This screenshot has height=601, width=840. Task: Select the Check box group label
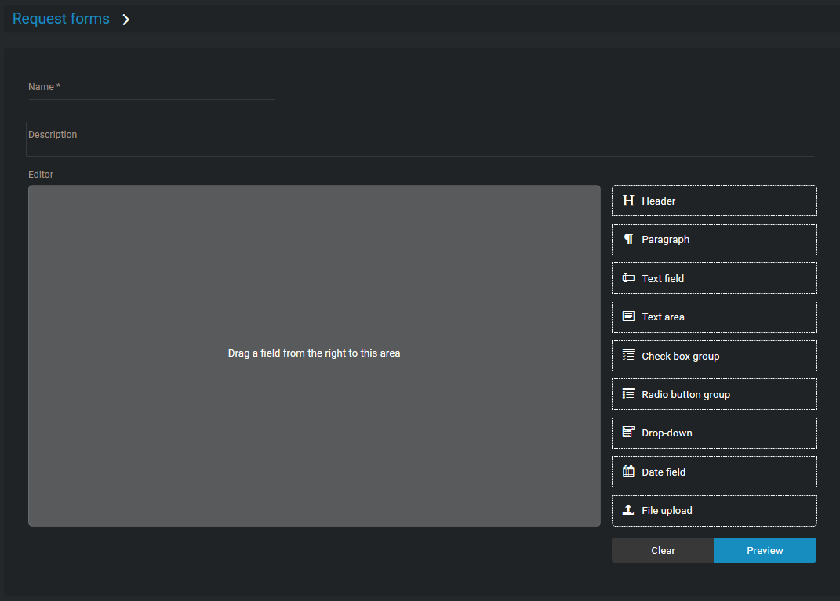coord(680,357)
